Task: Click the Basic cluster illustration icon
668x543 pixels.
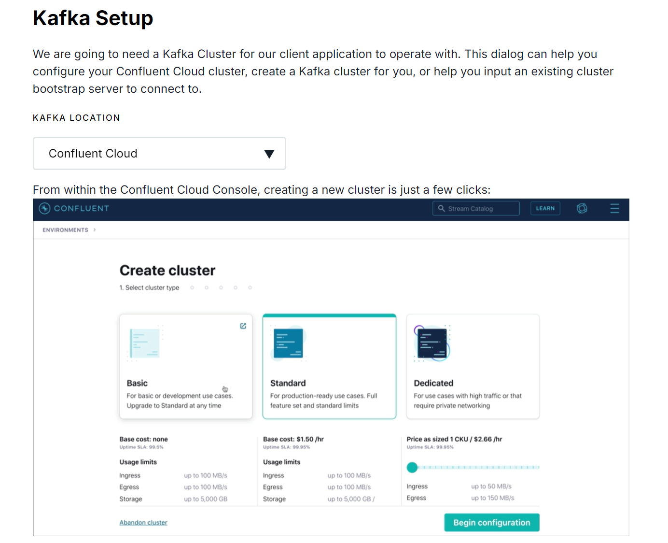Action: click(x=145, y=343)
